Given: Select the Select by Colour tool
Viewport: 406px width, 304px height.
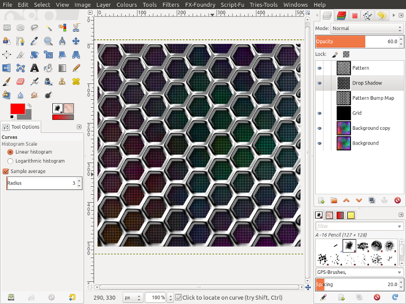Looking at the screenshot, I should (x=62, y=27).
